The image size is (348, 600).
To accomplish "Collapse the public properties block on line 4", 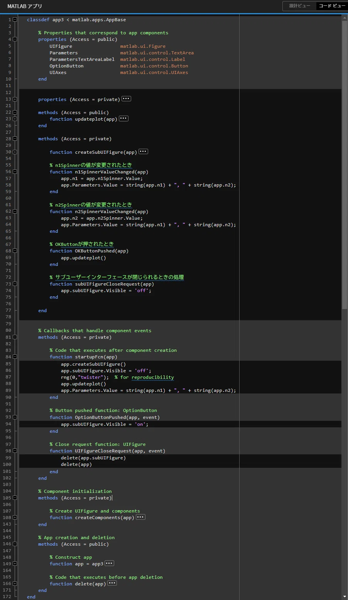I will pyautogui.click(x=15, y=39).
